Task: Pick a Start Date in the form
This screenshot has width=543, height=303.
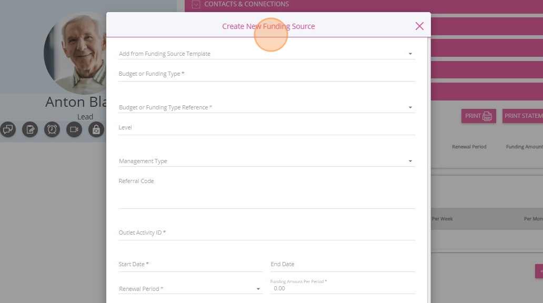Action: point(190,265)
